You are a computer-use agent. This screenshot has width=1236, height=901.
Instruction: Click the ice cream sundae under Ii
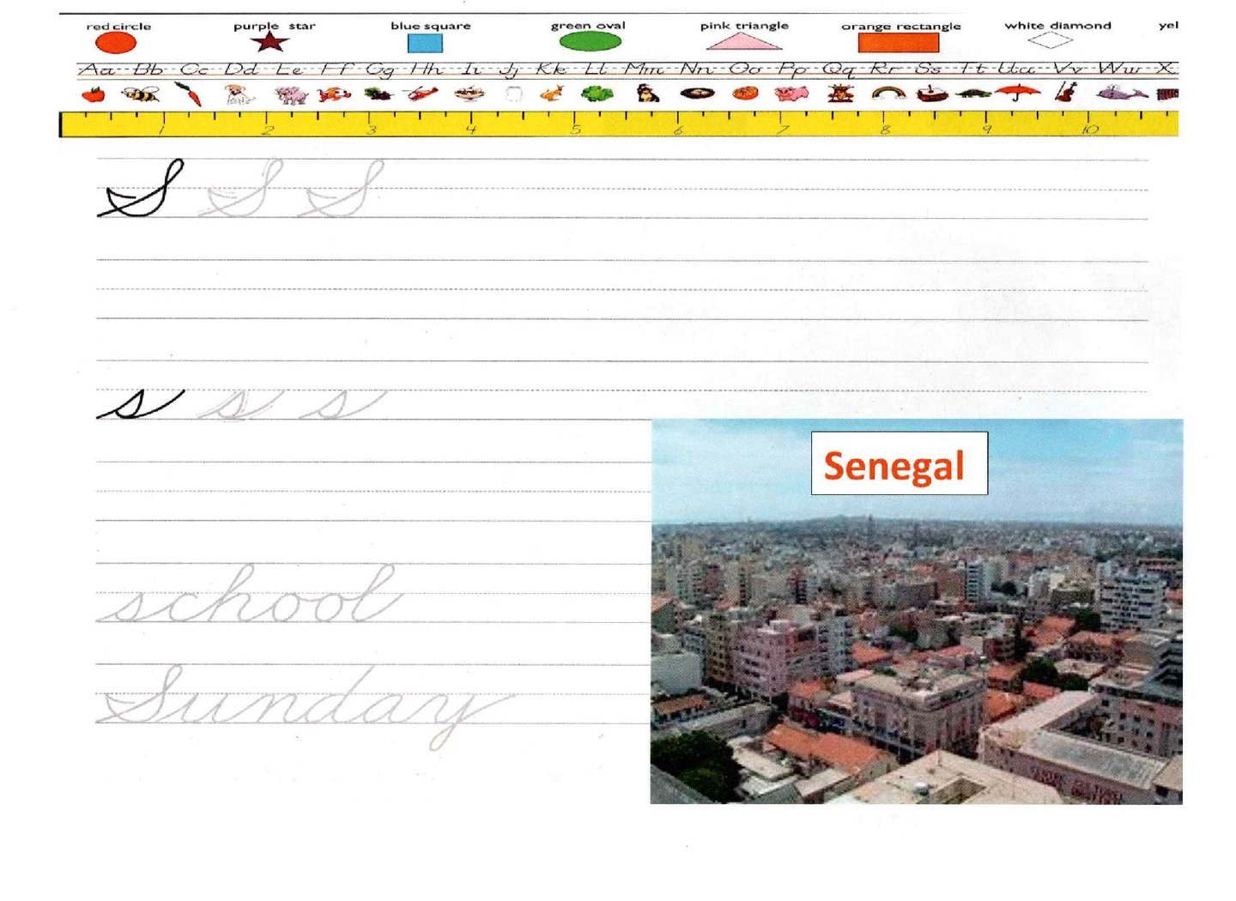470,94
